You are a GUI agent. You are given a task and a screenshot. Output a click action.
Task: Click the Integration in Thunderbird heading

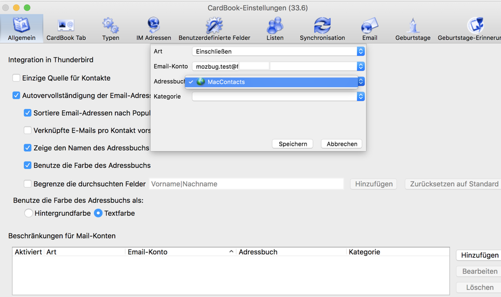[51, 60]
